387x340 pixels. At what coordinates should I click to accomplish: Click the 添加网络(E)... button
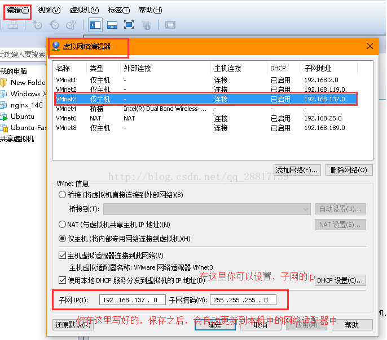pyautogui.click(x=297, y=170)
